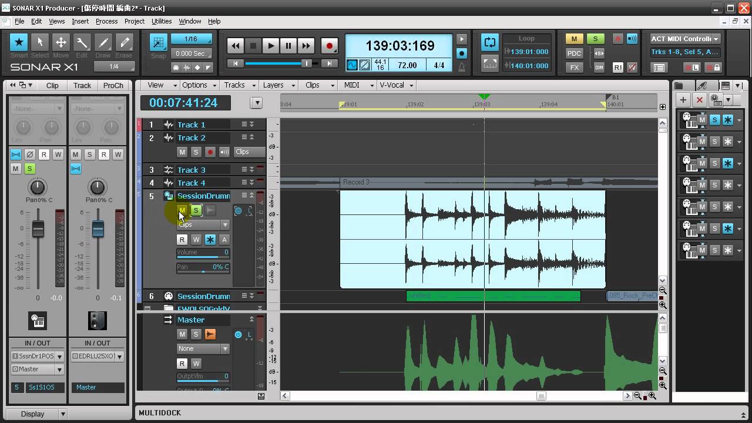The width and height of the screenshot is (752, 423).
Task: Open track 5 Clips edit filter dropdown
Action: click(x=203, y=225)
